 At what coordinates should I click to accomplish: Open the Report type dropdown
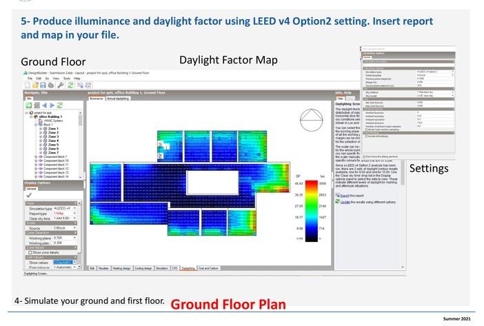74,214
